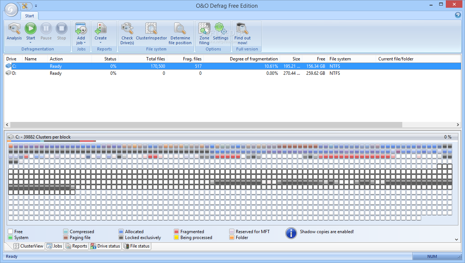This screenshot has height=263, width=465.
Task: Switch to the Drive status tab
Action: [x=105, y=246]
